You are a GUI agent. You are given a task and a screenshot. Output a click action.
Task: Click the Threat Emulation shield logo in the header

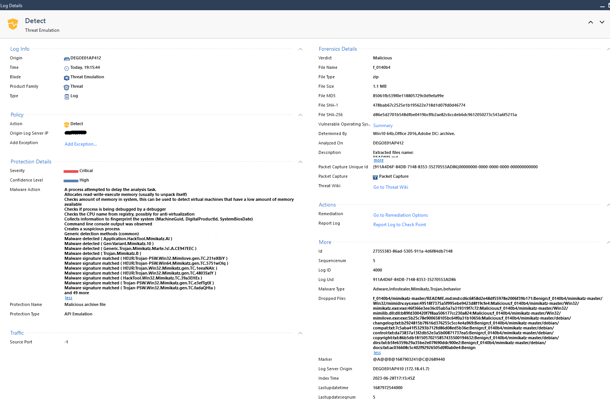[13, 24]
